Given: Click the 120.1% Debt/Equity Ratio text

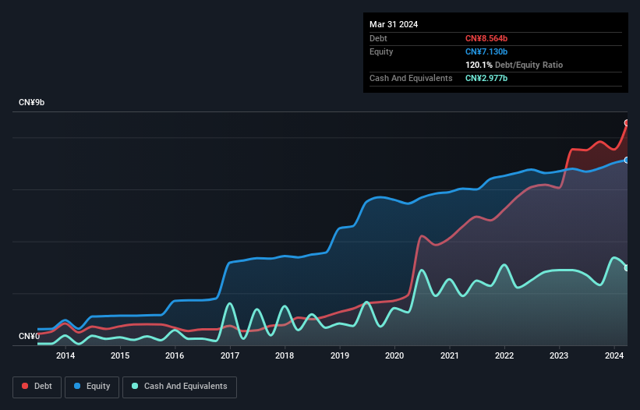Looking at the screenshot, I should point(514,65).
